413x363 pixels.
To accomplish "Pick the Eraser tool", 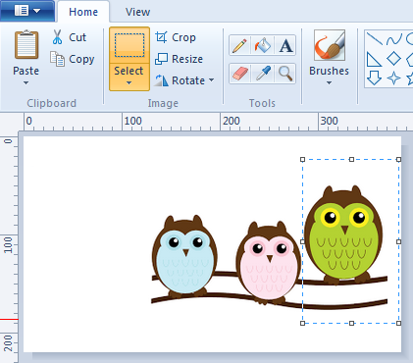I will click(x=239, y=74).
